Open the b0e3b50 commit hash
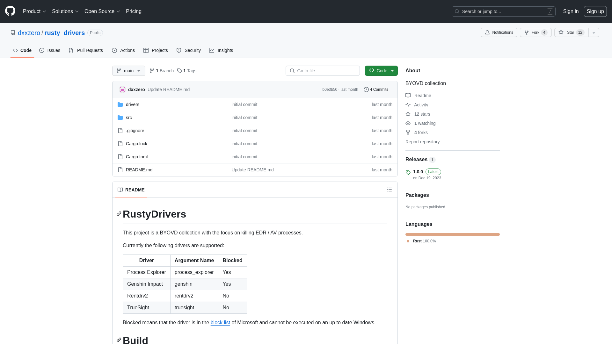Viewport: 612px width, 344px height. pos(330,90)
